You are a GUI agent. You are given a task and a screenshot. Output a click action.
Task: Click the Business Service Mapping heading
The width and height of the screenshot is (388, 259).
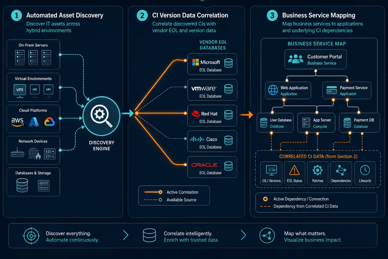pos(319,15)
